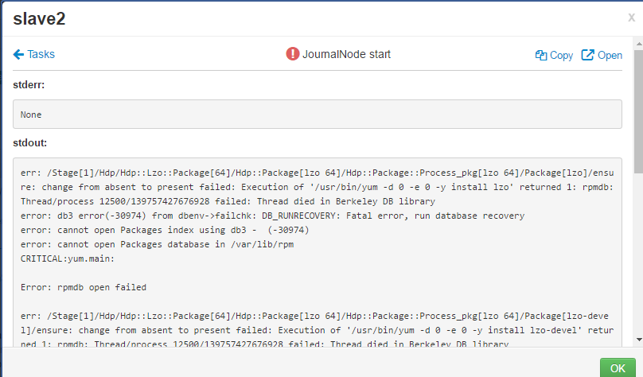Go back via the Tasks link
The image size is (643, 377).
41,54
